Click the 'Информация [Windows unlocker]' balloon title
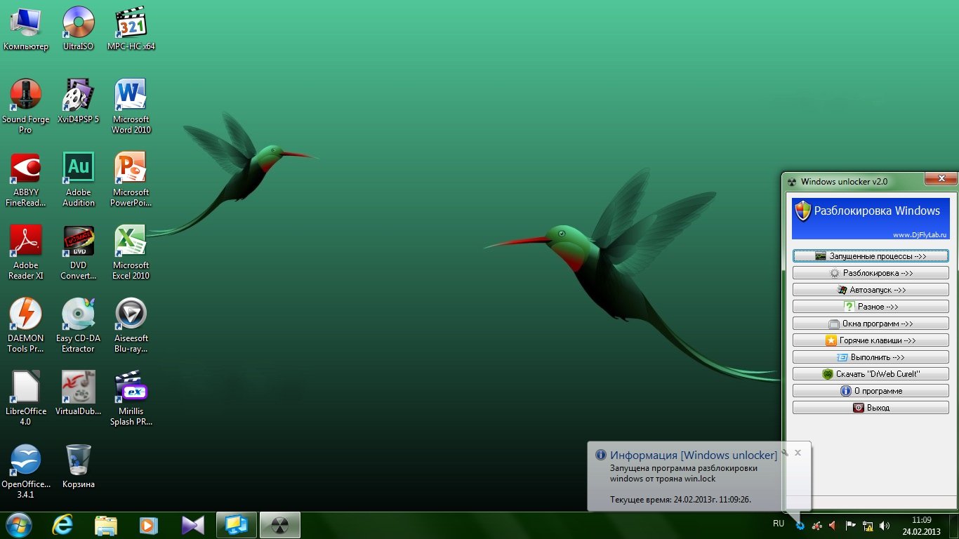The height and width of the screenshot is (539, 959). [x=694, y=455]
